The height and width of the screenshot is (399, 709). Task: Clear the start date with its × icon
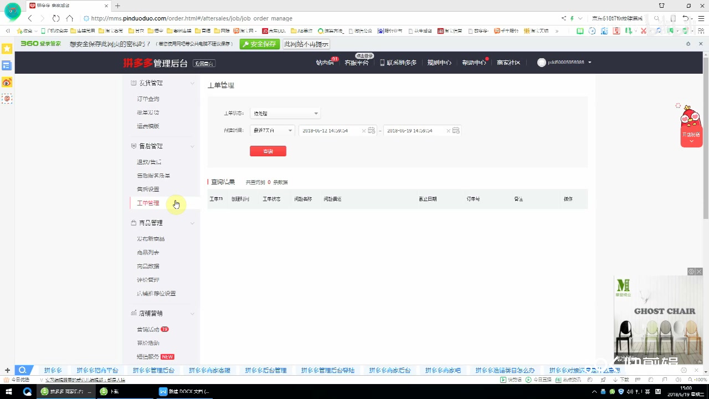[363, 131]
